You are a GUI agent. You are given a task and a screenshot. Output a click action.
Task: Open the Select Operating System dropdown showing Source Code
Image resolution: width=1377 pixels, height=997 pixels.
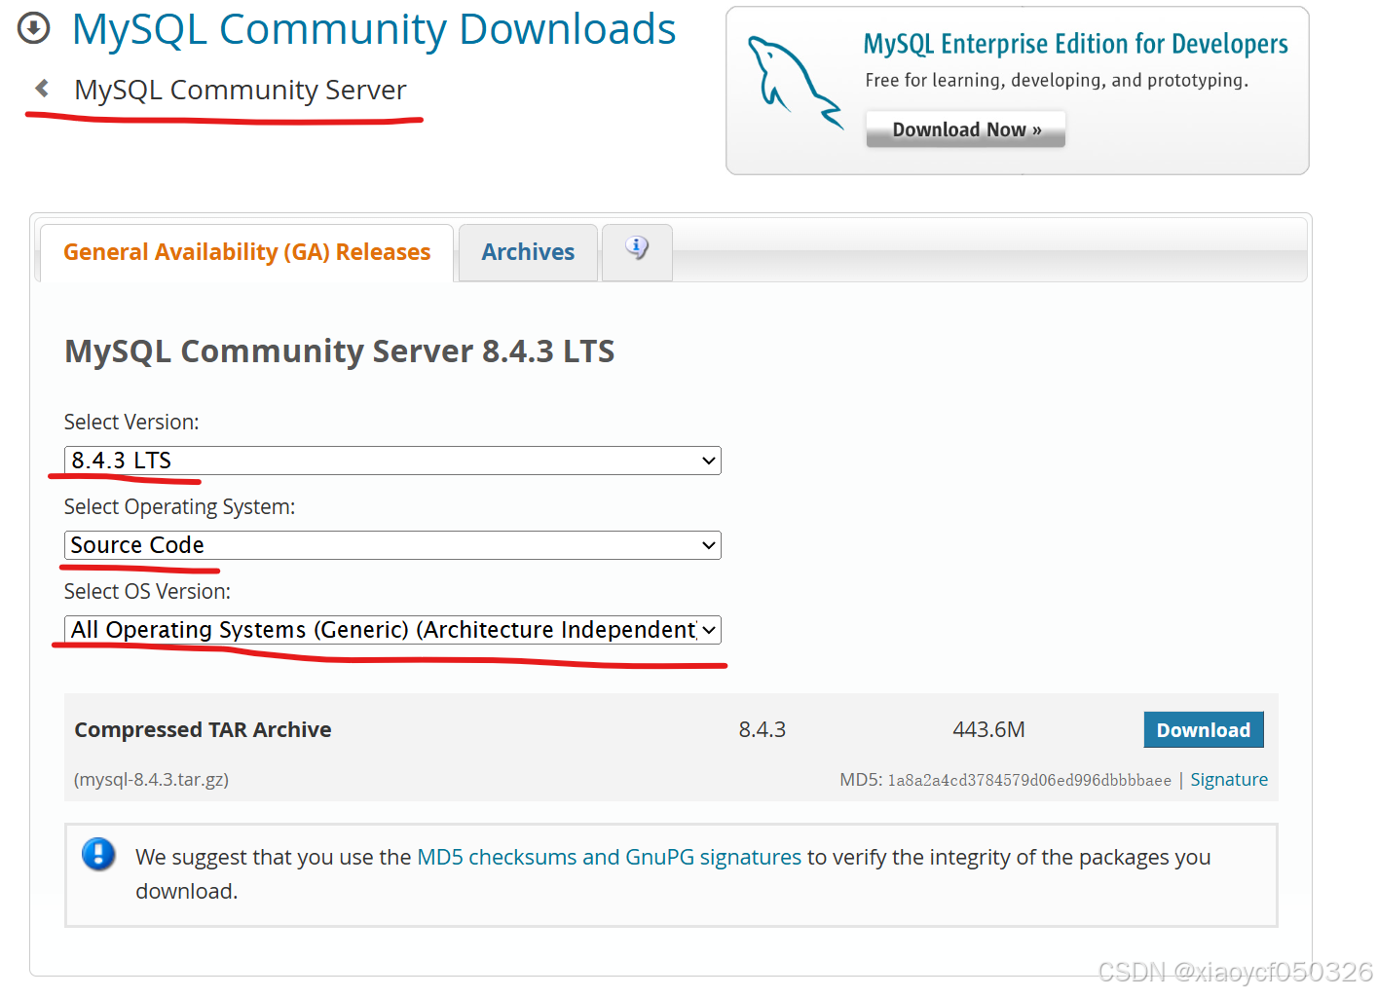392,545
